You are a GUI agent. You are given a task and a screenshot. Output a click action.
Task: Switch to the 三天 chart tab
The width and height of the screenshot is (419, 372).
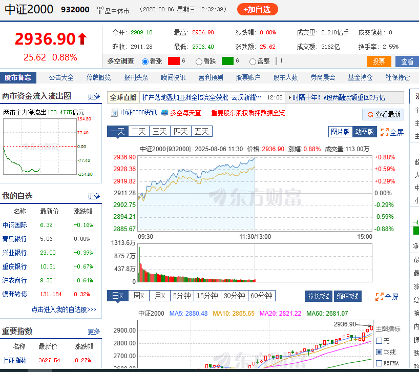[160, 131]
